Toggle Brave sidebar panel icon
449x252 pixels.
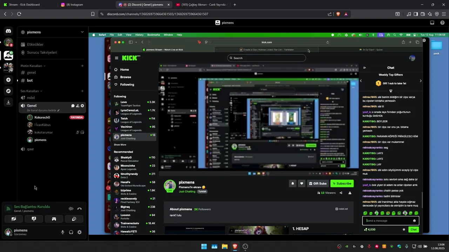point(416,14)
